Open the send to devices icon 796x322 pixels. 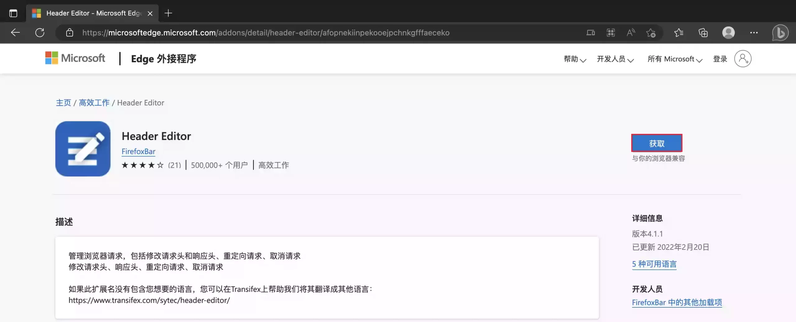point(590,33)
